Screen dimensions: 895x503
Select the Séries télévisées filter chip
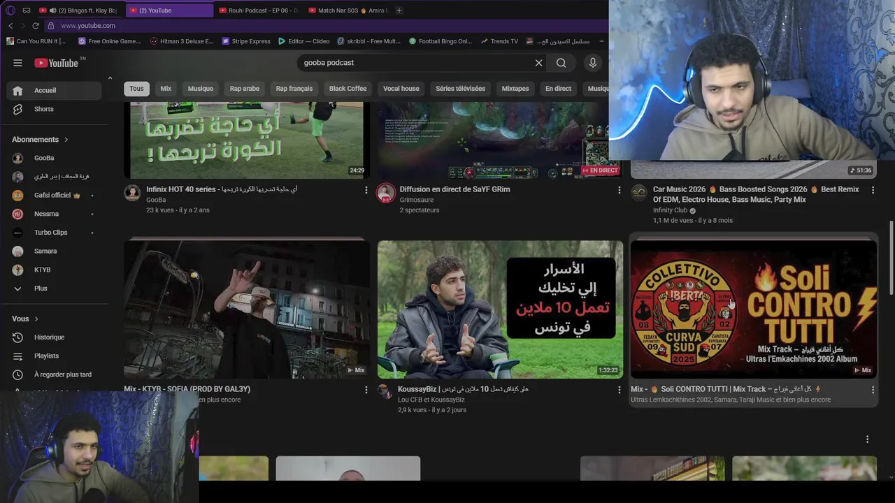tap(460, 89)
